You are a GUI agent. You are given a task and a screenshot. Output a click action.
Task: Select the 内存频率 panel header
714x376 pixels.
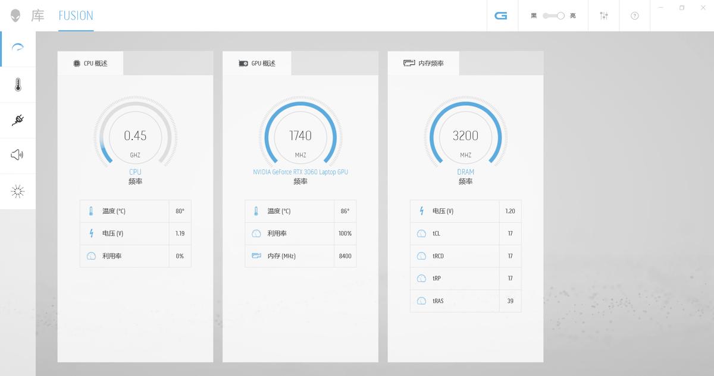coord(424,63)
